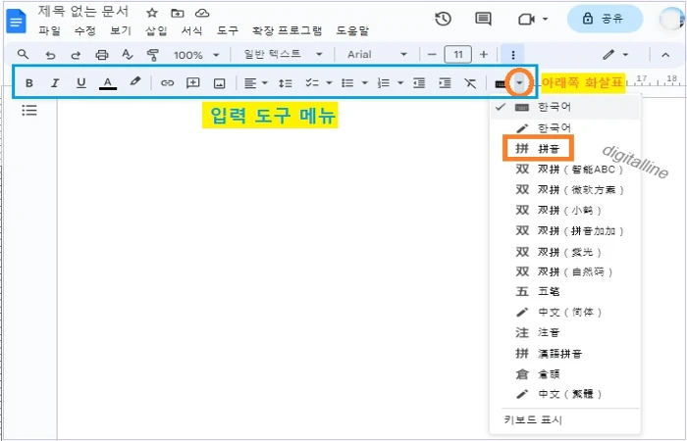
Task: Open the Arial font dropdown
Action: 377,54
